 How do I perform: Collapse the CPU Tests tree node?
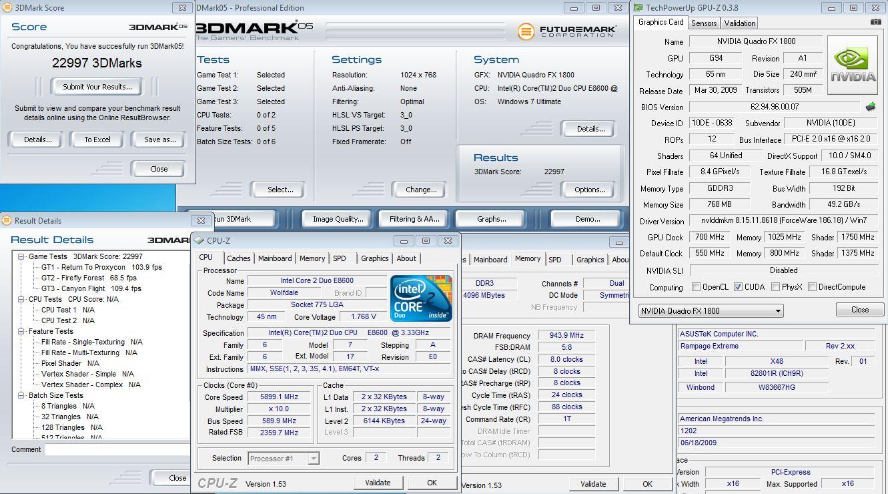pyautogui.click(x=21, y=299)
